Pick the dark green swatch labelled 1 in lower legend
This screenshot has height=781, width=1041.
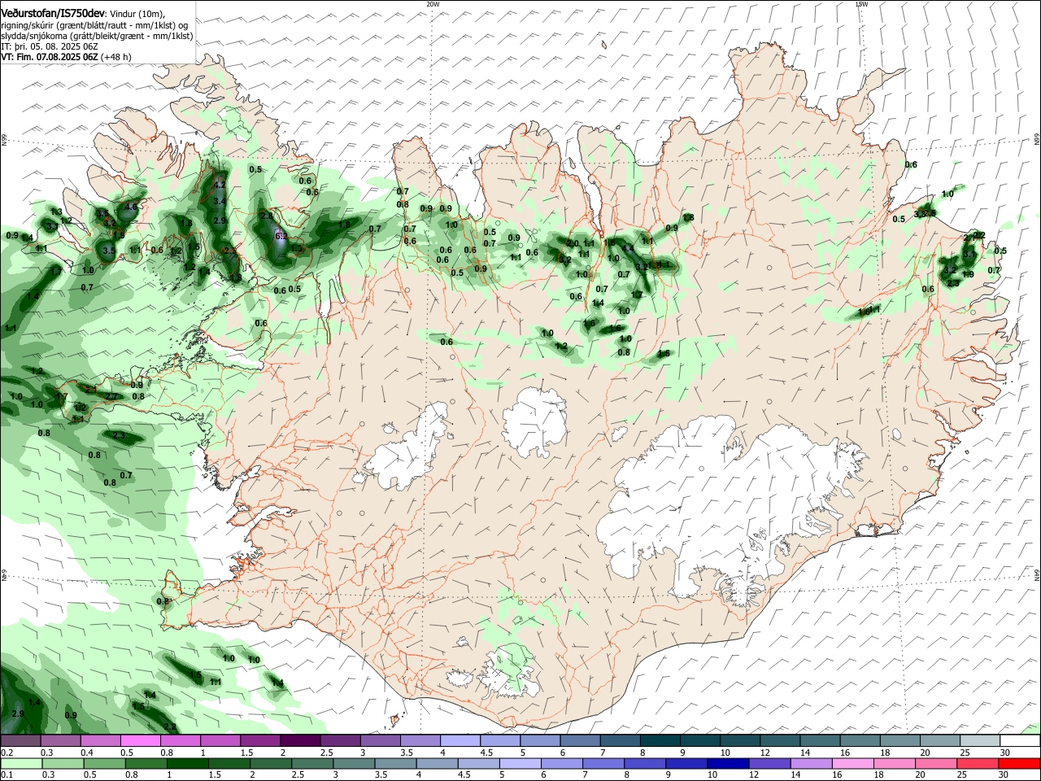point(187,764)
